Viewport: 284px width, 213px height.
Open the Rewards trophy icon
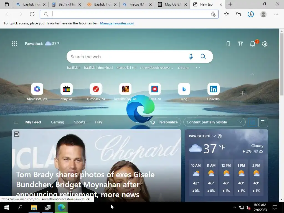tap(240, 44)
